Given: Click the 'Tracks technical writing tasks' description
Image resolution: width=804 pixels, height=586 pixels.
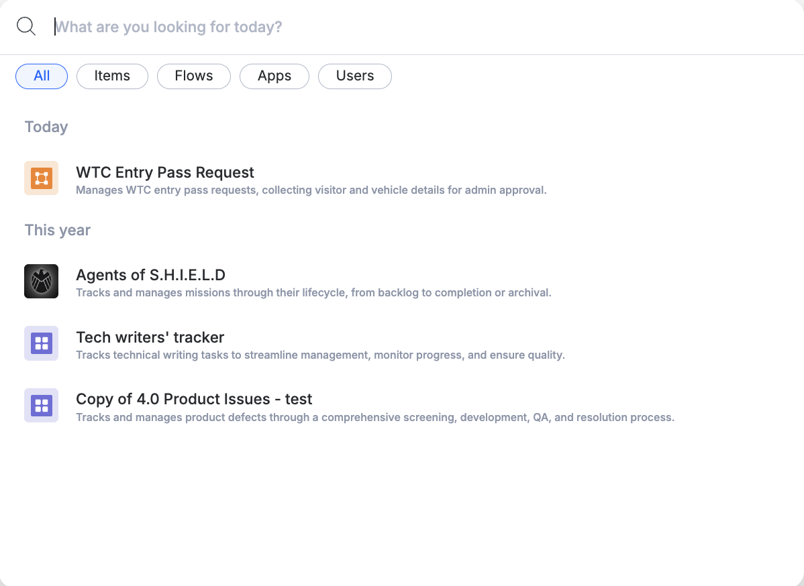Looking at the screenshot, I should pyautogui.click(x=320, y=355).
